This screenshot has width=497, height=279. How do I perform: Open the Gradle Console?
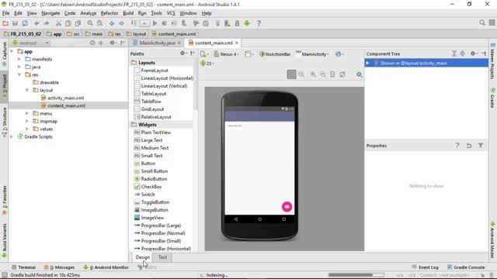click(466, 267)
